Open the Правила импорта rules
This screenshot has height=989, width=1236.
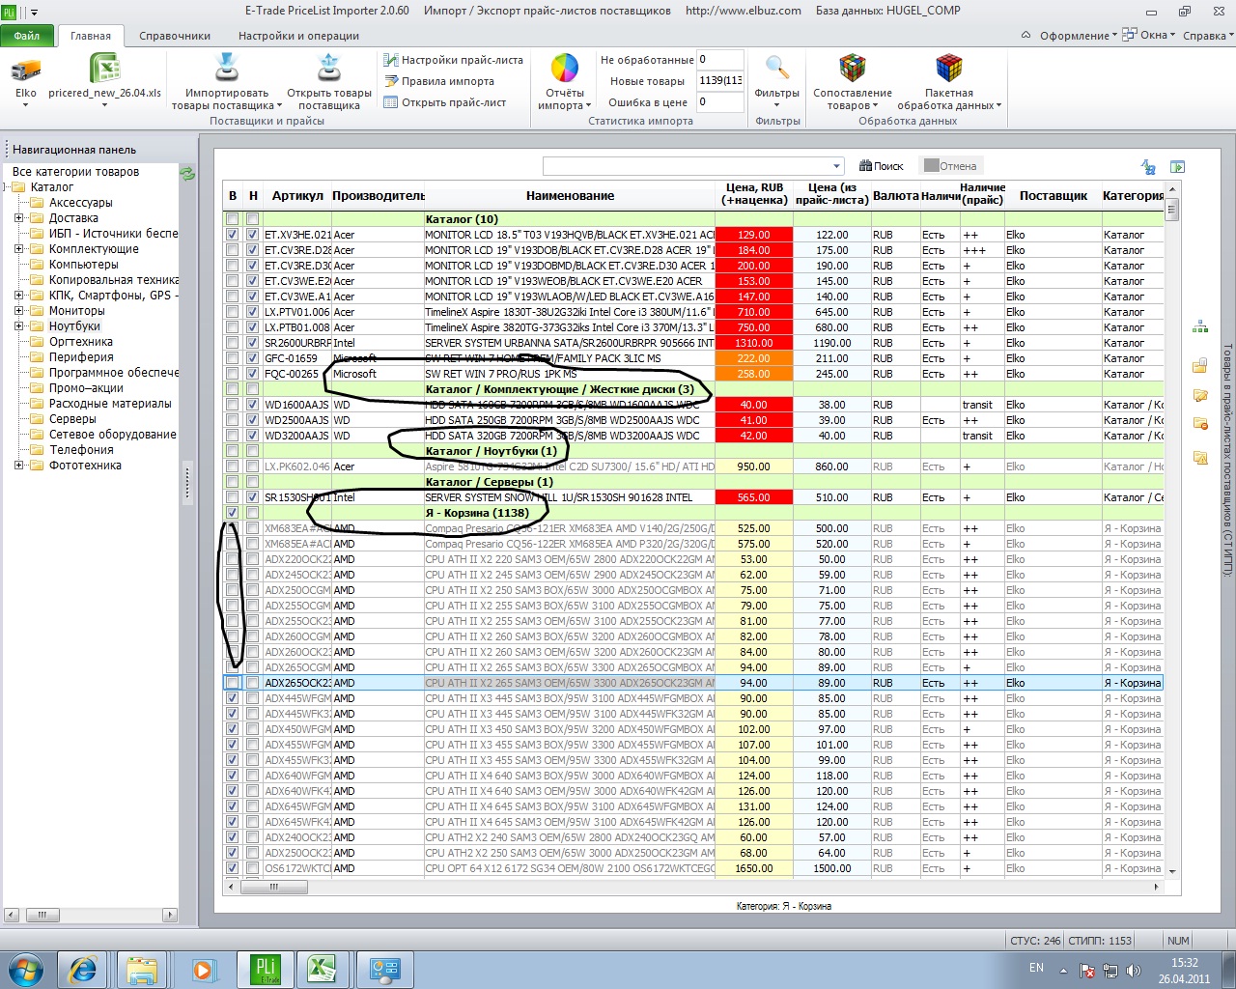pyautogui.click(x=439, y=81)
